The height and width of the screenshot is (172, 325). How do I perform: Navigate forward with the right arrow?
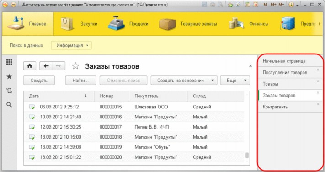pos(59,66)
